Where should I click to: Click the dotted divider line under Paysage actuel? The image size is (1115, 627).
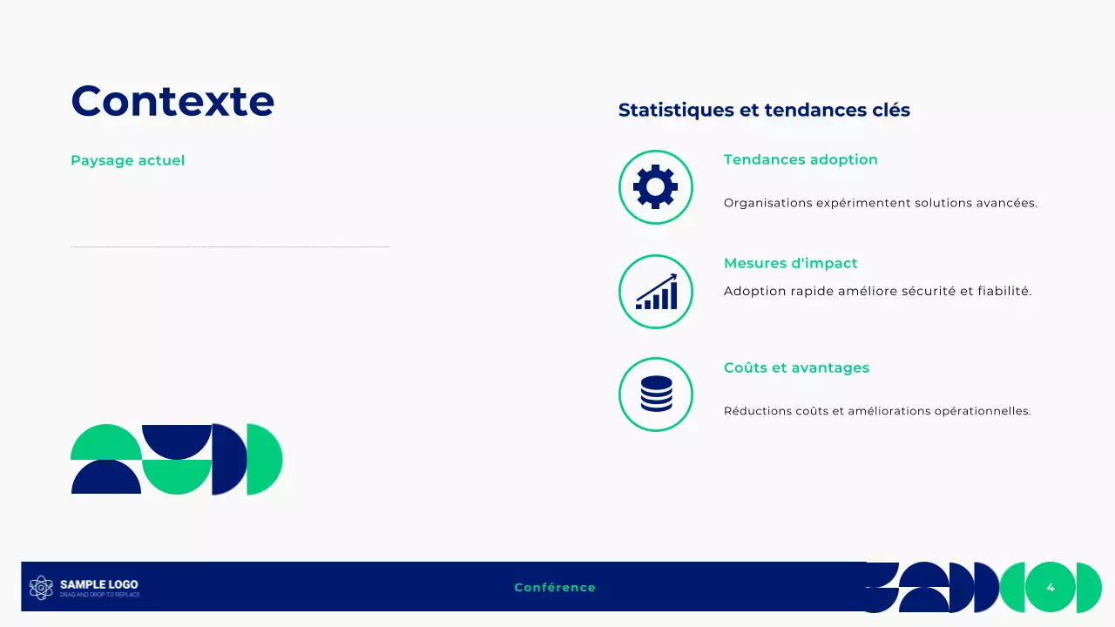229,246
